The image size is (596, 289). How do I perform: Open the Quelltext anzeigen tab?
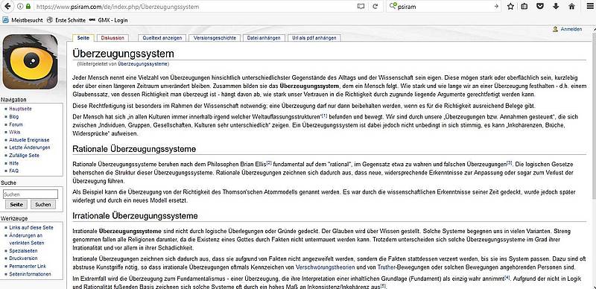coord(162,38)
